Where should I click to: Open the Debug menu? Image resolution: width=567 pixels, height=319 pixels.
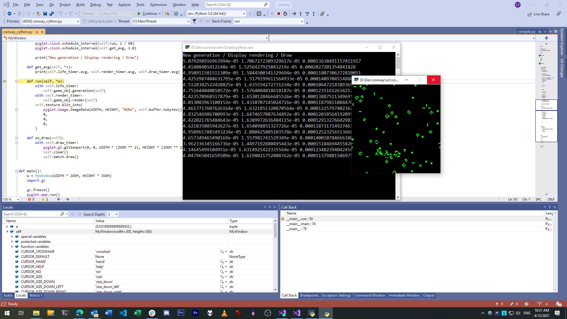(95, 4)
